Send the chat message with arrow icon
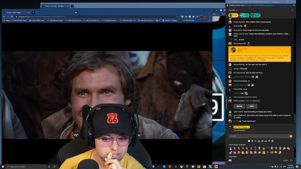301x169 pixels. [291, 161]
